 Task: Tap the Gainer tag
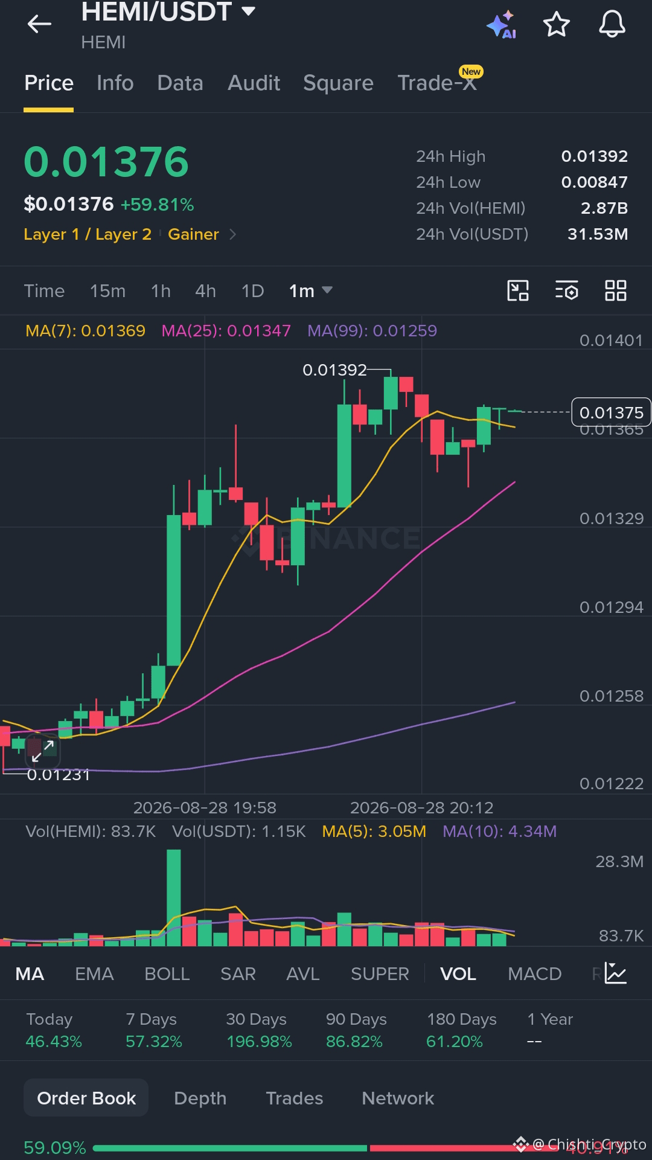[193, 234]
